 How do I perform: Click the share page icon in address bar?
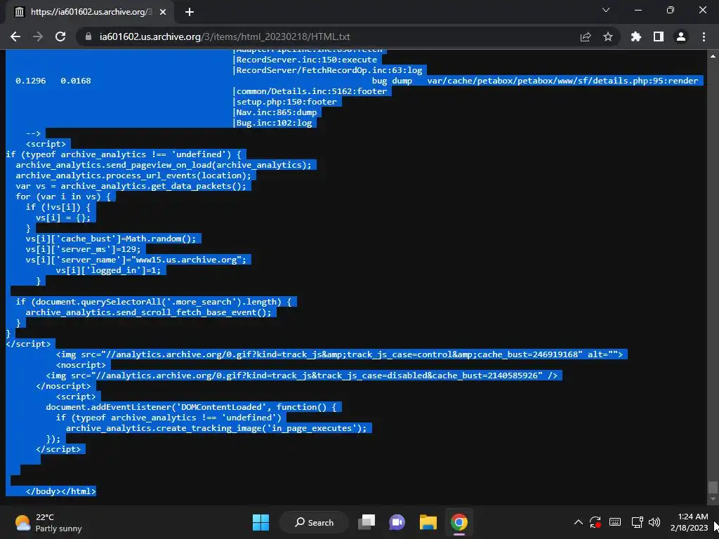coord(586,36)
